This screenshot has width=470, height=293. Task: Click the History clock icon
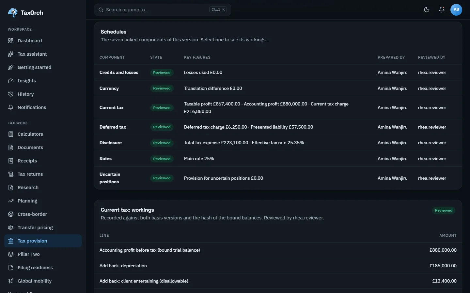click(x=11, y=94)
